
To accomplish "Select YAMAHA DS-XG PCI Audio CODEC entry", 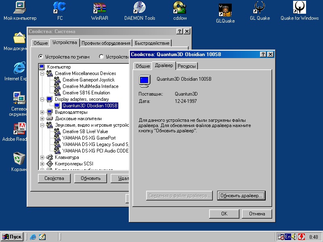I will pyautogui.click(x=95, y=150).
